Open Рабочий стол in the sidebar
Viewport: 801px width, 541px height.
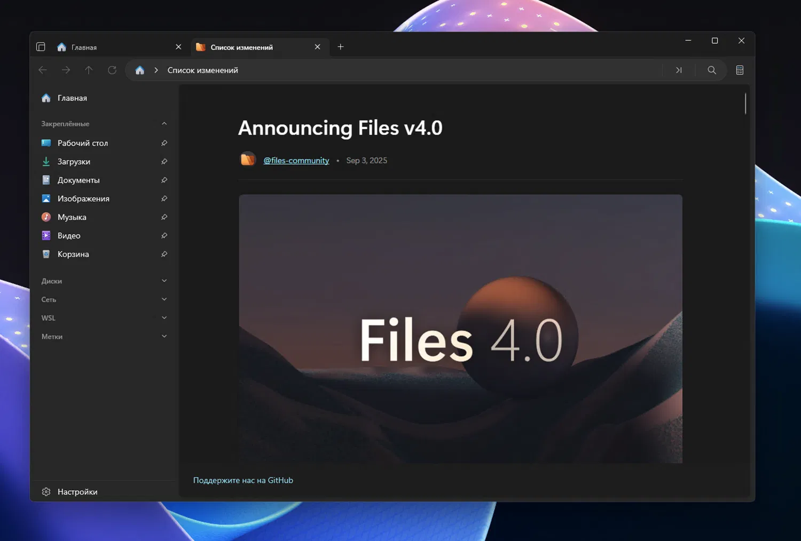(x=104, y=143)
